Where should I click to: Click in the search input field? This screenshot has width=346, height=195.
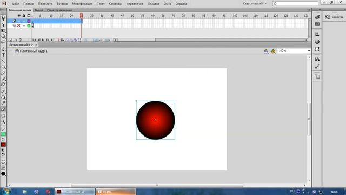[295, 4]
